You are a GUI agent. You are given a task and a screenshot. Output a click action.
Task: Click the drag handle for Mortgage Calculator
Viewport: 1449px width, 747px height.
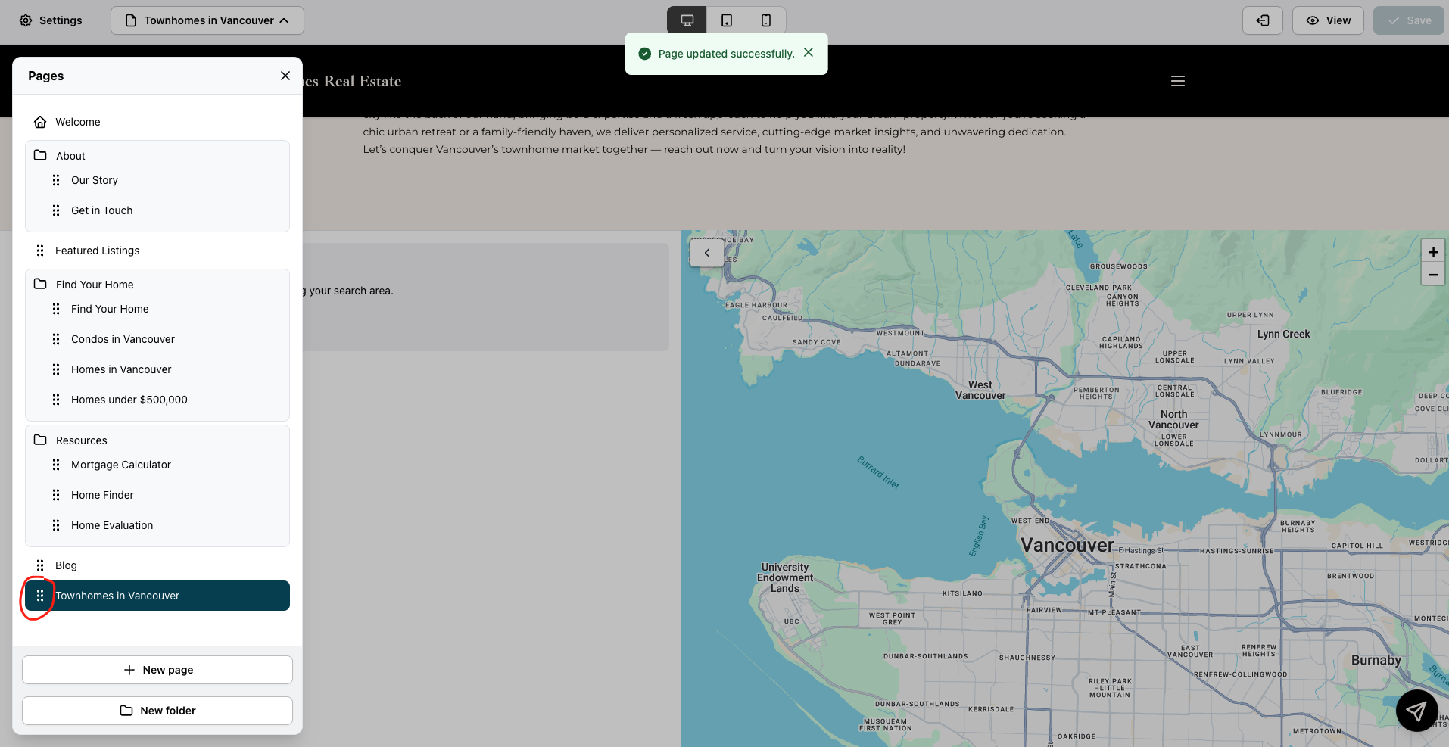56,465
